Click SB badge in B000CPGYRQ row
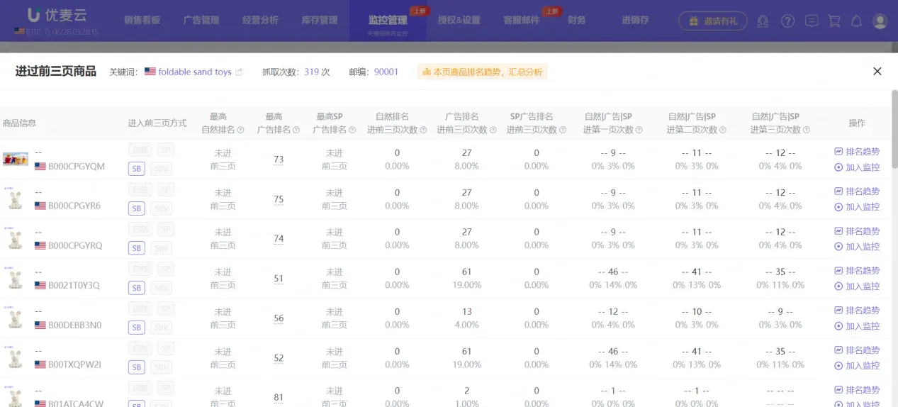 [137, 248]
